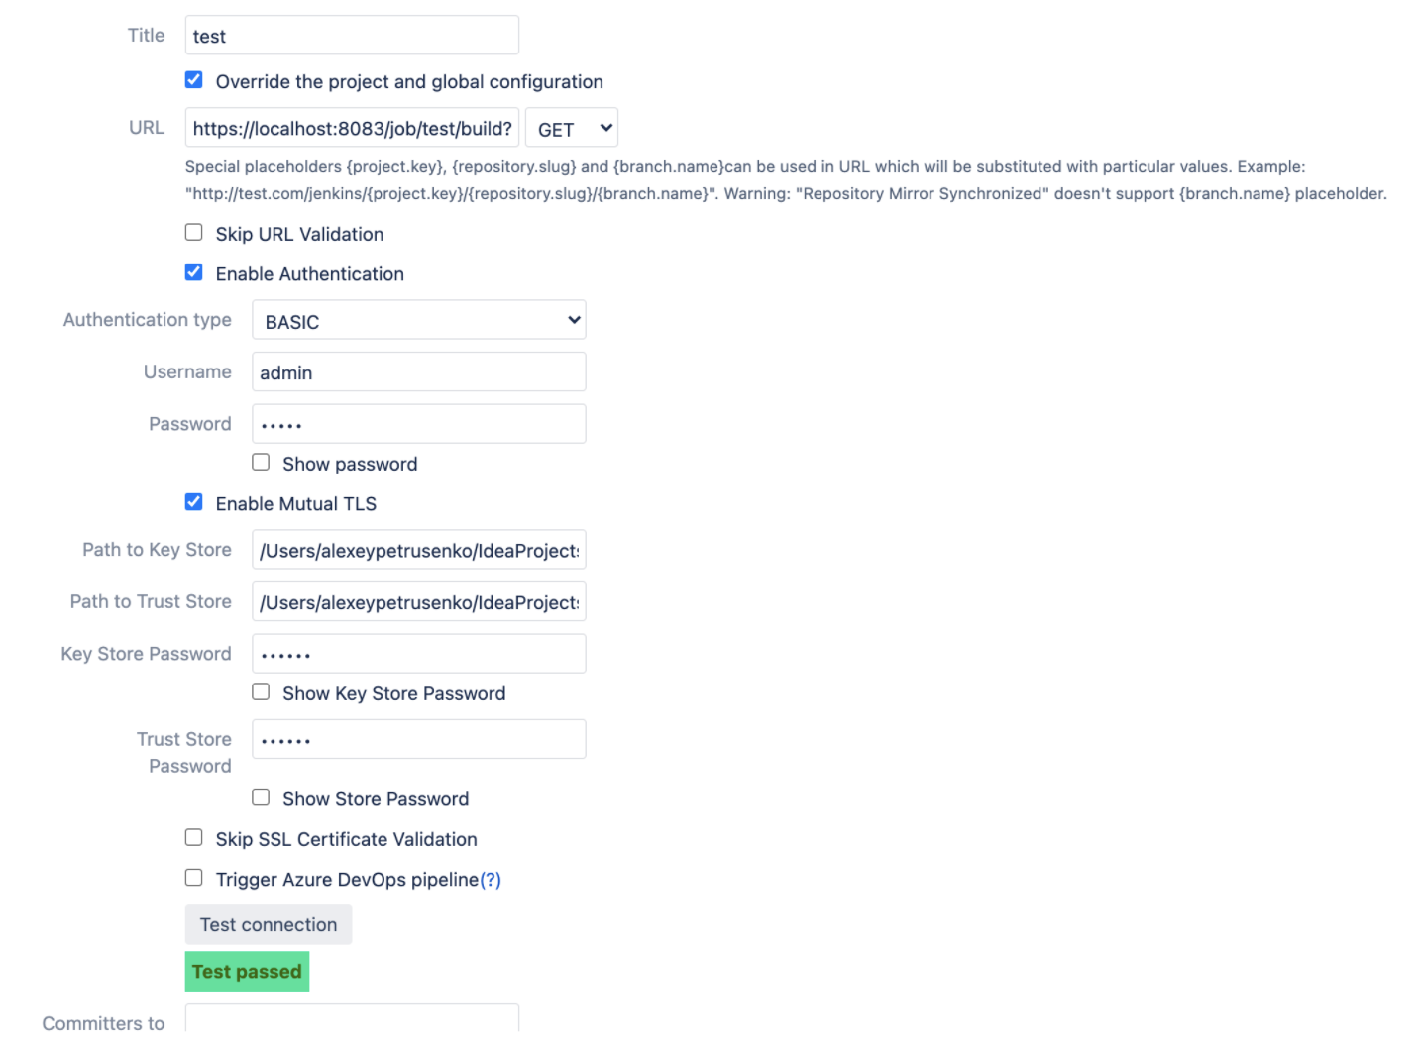Open the Azure DevOps pipeline (?) help link
Viewport: 1423px width, 1054px height.
coord(491,880)
